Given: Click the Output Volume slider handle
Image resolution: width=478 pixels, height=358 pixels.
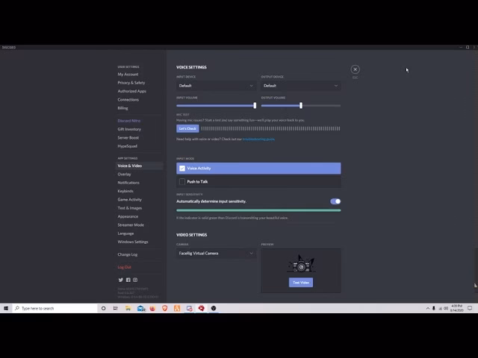Looking at the screenshot, I should tap(301, 106).
